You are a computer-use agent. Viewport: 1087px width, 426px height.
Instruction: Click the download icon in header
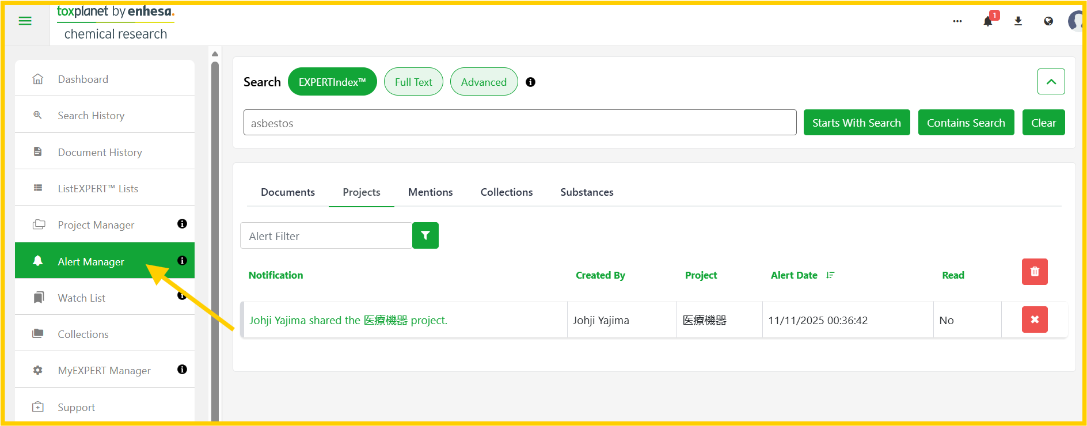(1018, 21)
